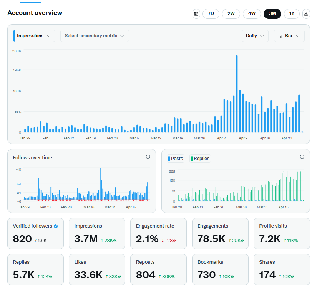Screen dimensions: 317x289
Task: Open the Impressions primary metric dropdown
Action: click(x=34, y=36)
